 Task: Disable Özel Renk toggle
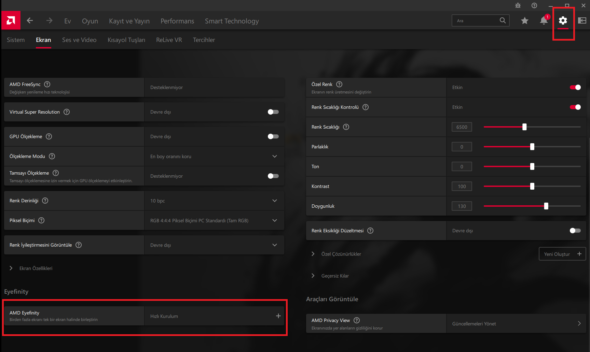[x=575, y=87]
